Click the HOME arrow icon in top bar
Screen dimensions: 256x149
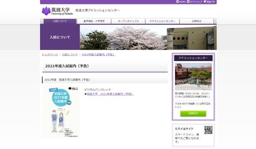pyautogui.click(x=178, y=2)
